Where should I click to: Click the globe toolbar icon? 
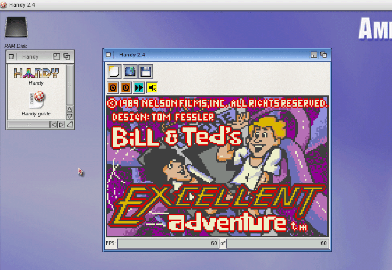[130, 72]
